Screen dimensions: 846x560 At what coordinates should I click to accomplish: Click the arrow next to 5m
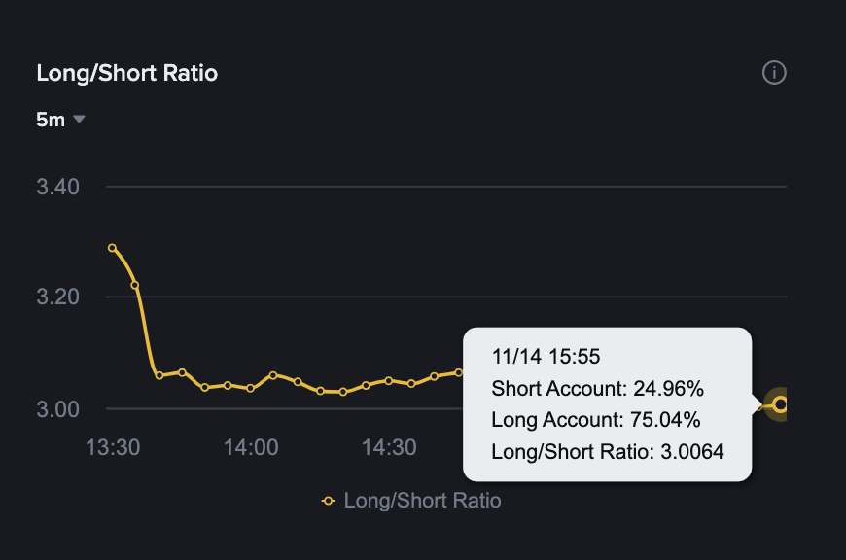79,119
